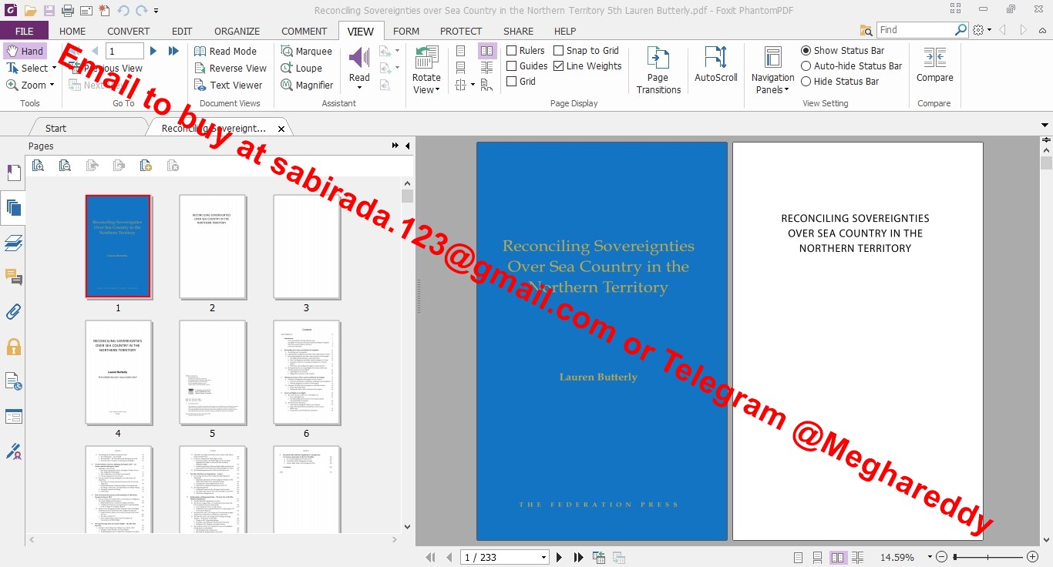Image resolution: width=1053 pixels, height=567 pixels.
Task: Enable the Rulers checkbox
Action: click(x=525, y=50)
